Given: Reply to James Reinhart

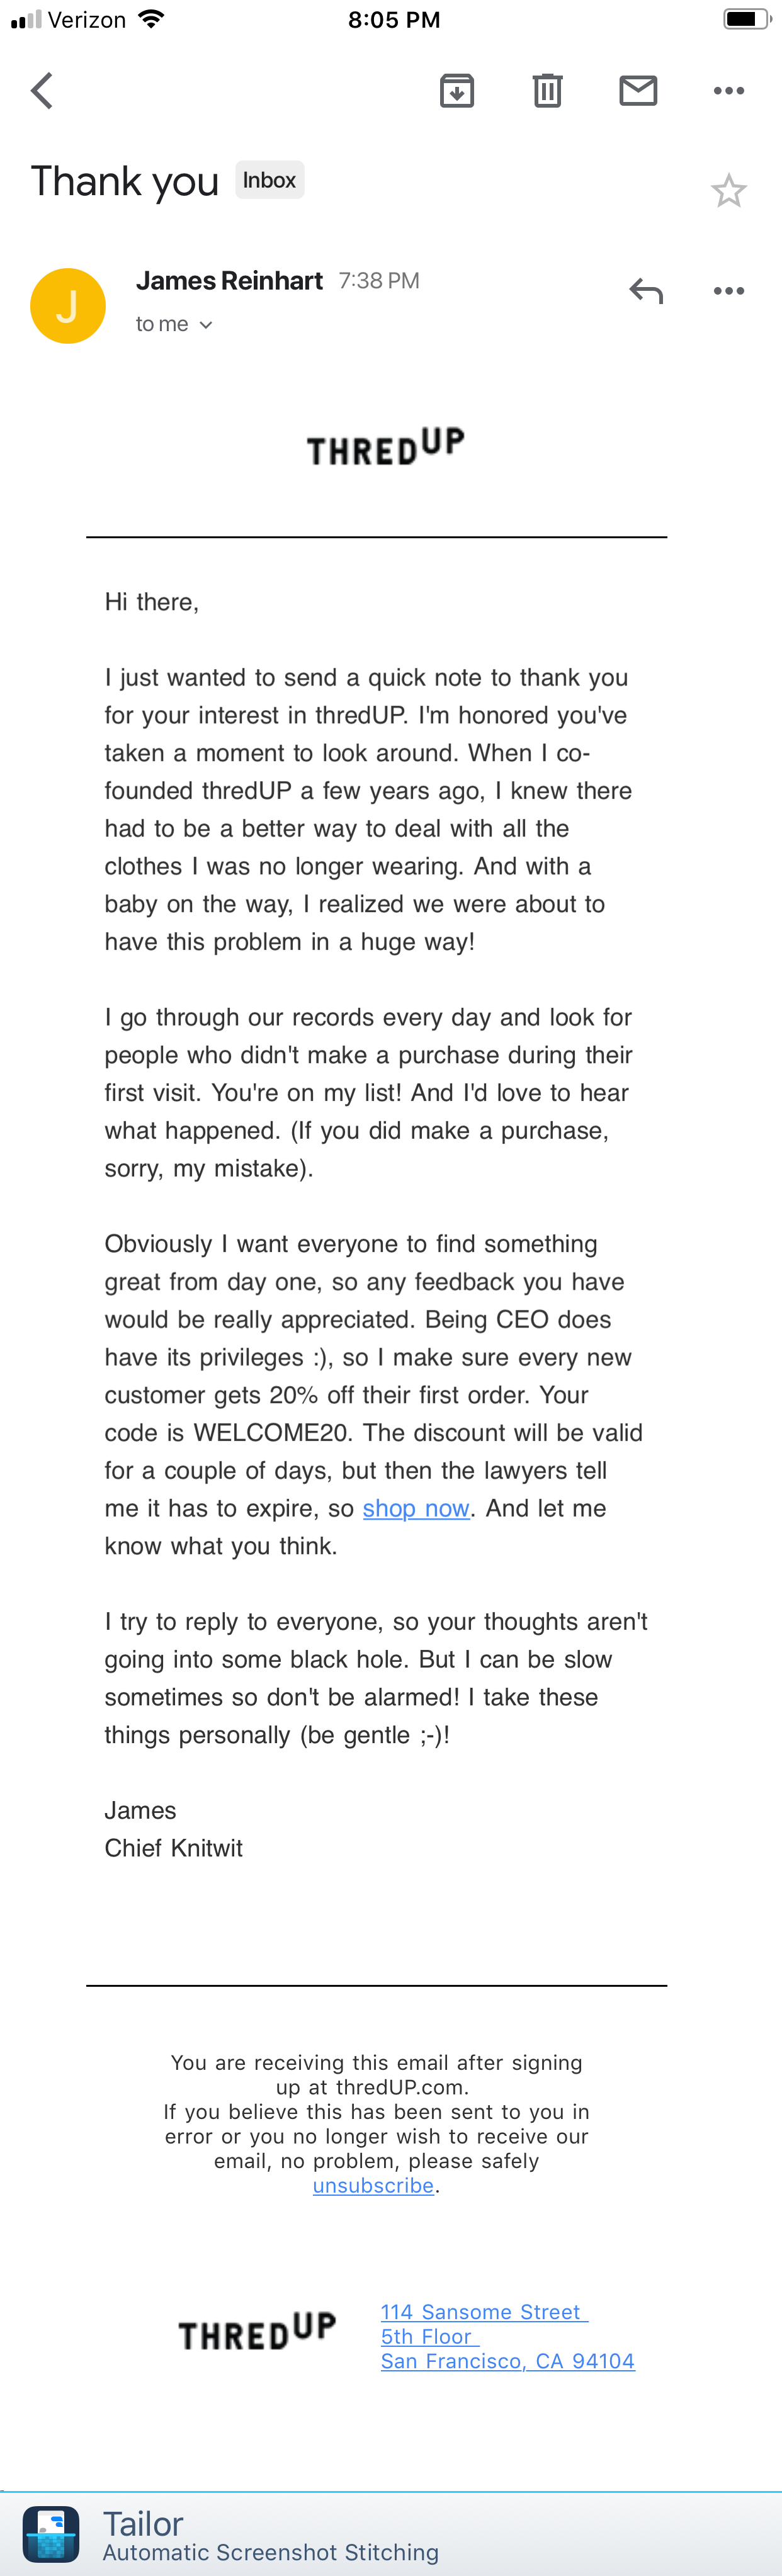Looking at the screenshot, I should point(646,291).
